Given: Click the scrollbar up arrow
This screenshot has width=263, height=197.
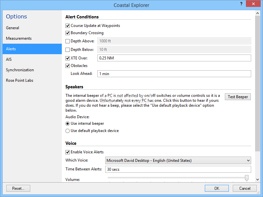Looking at the screenshot, I should coord(258,13).
